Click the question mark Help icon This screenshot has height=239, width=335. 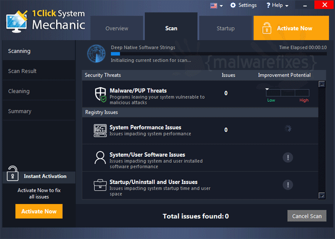tap(269, 5)
